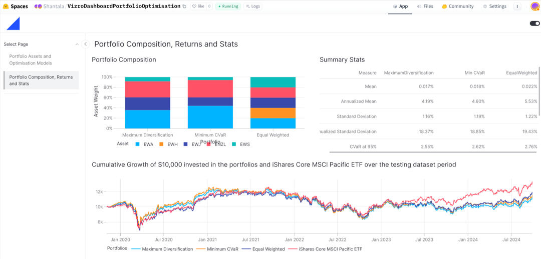Viewport: 541px width, 259px height.
Task: Like the space with the heart button
Action: (x=197, y=6)
